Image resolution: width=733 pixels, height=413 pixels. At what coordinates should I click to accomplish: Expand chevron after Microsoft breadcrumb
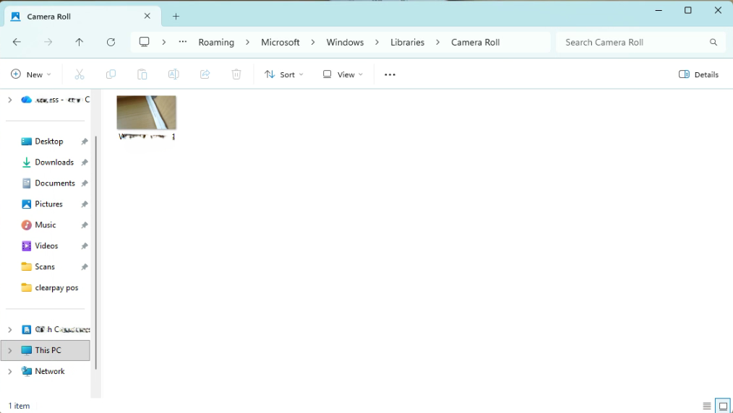click(x=313, y=42)
